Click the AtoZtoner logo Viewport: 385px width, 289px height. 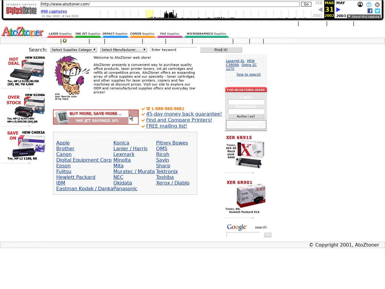pos(23,32)
